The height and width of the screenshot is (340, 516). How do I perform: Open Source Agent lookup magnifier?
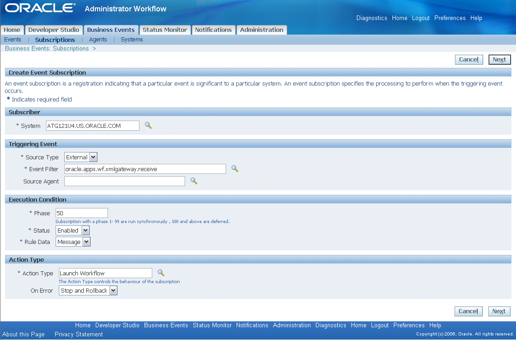pos(194,181)
